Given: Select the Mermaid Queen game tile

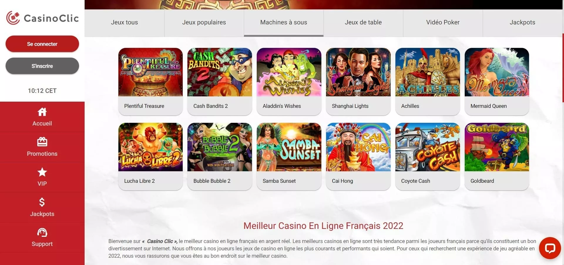Looking at the screenshot, I should (497, 81).
